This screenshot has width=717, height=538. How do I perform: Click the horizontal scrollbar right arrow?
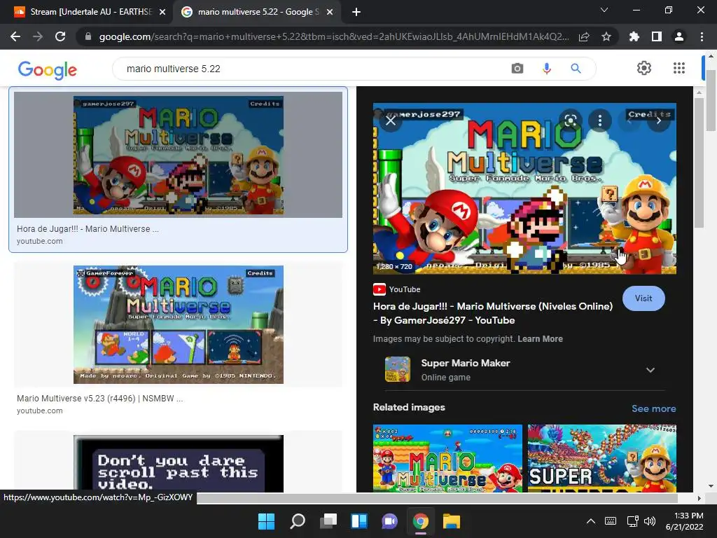[699, 498]
